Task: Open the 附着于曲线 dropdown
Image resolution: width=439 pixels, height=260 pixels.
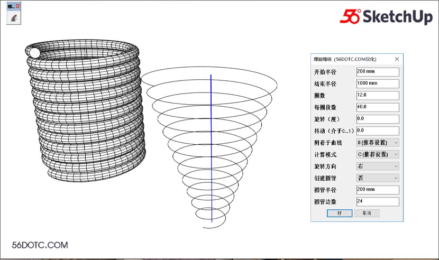Action: [377, 142]
